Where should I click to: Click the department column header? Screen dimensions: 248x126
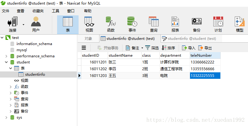click(175, 55)
